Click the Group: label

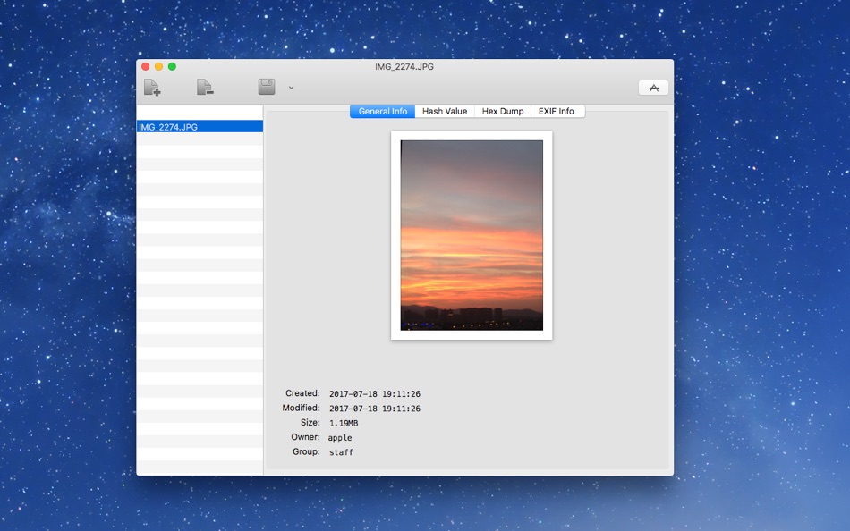306,452
